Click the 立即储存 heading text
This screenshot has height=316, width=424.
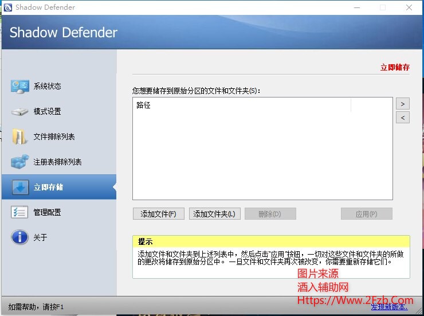(395, 67)
